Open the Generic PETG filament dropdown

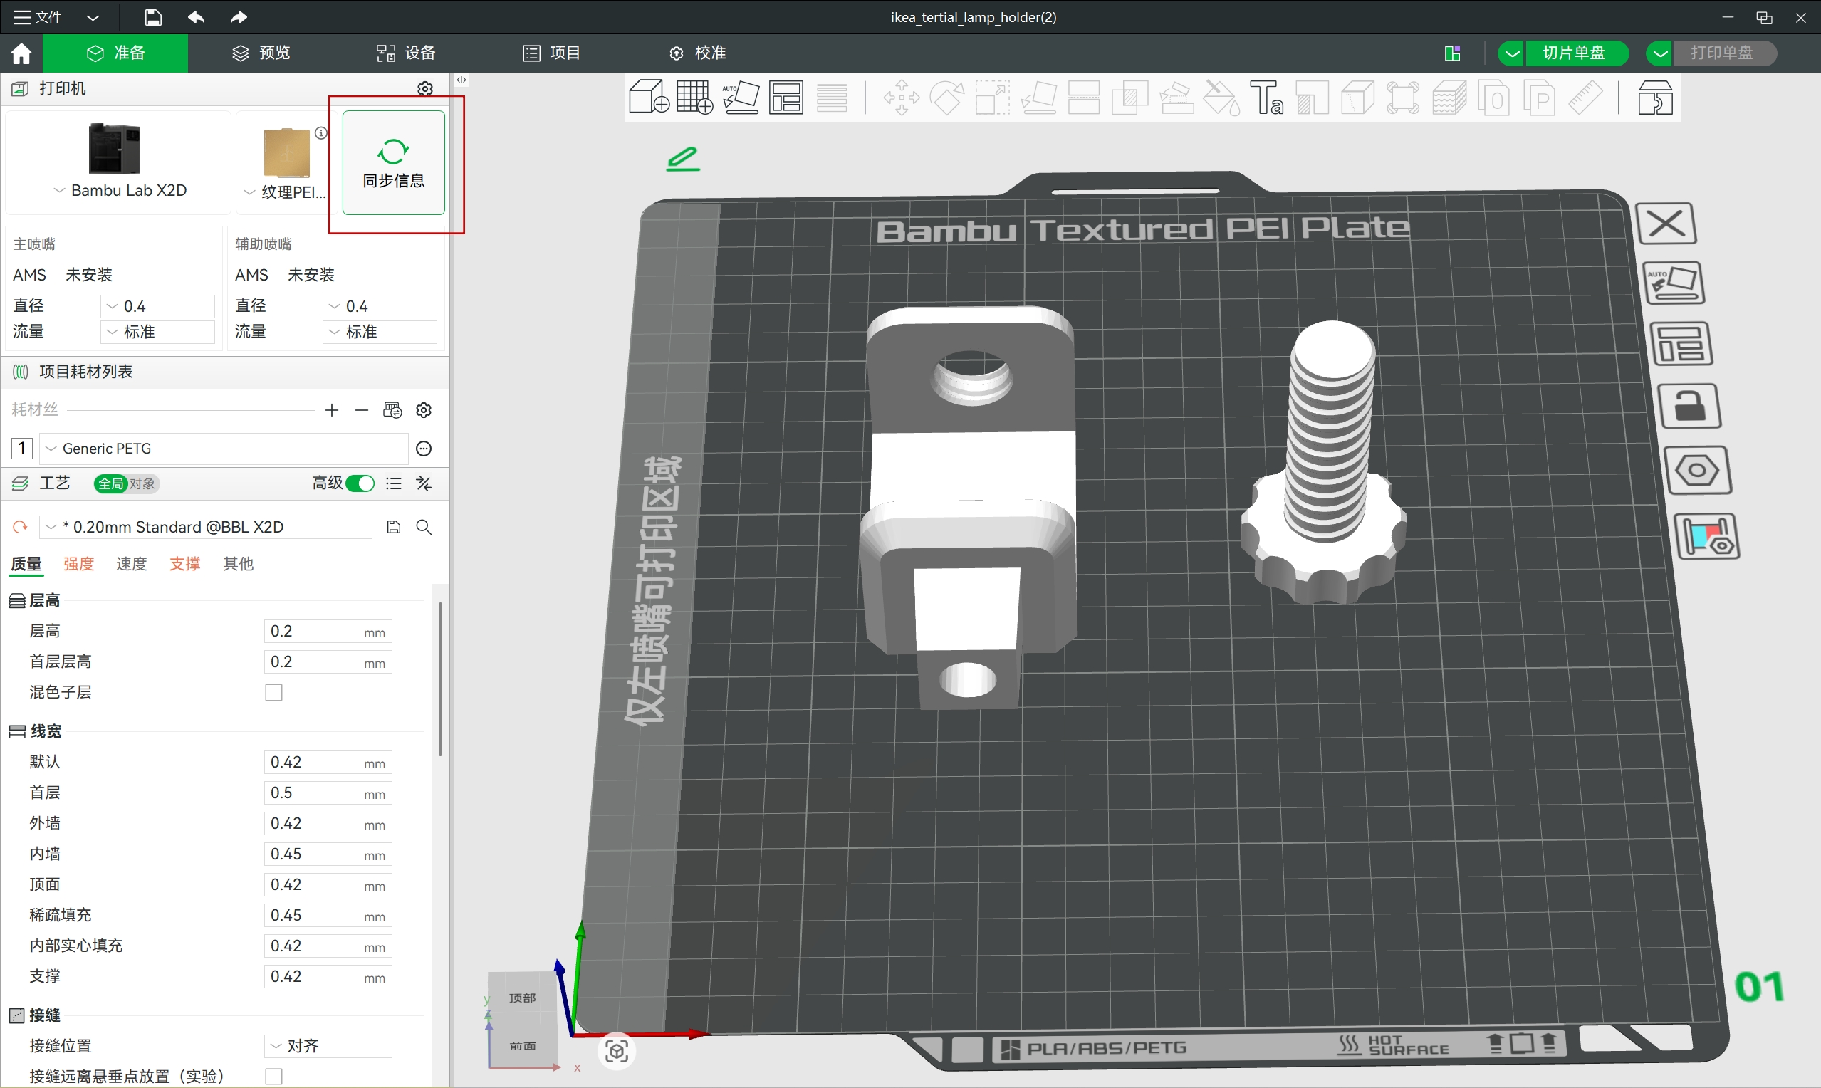tap(224, 449)
